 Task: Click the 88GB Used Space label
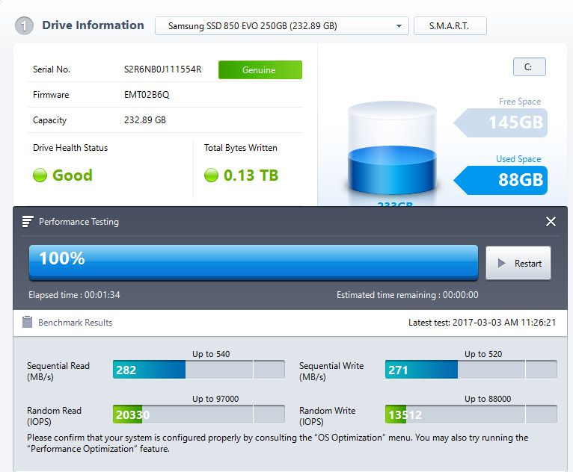(500, 180)
